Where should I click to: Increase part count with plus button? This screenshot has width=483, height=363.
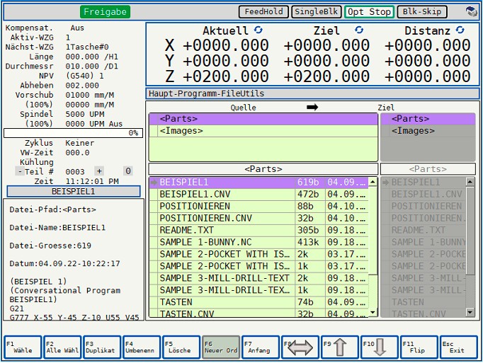(x=99, y=171)
